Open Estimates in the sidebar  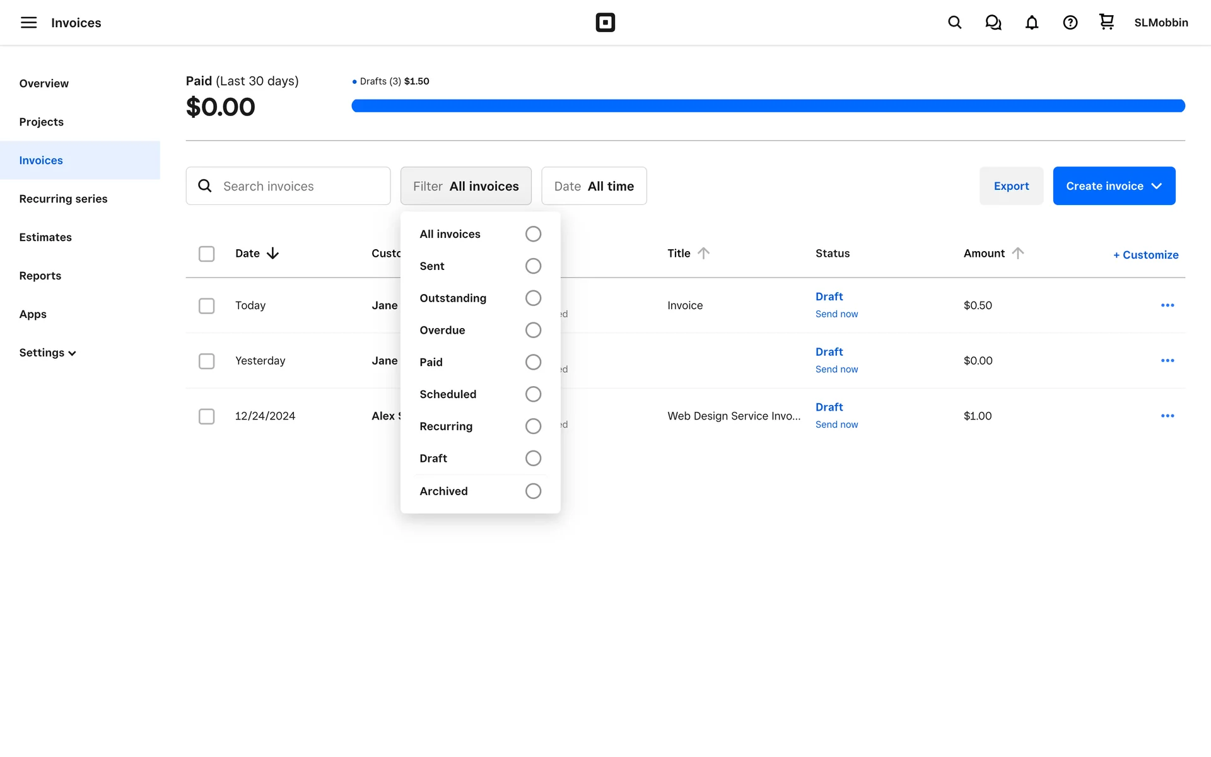tap(45, 237)
